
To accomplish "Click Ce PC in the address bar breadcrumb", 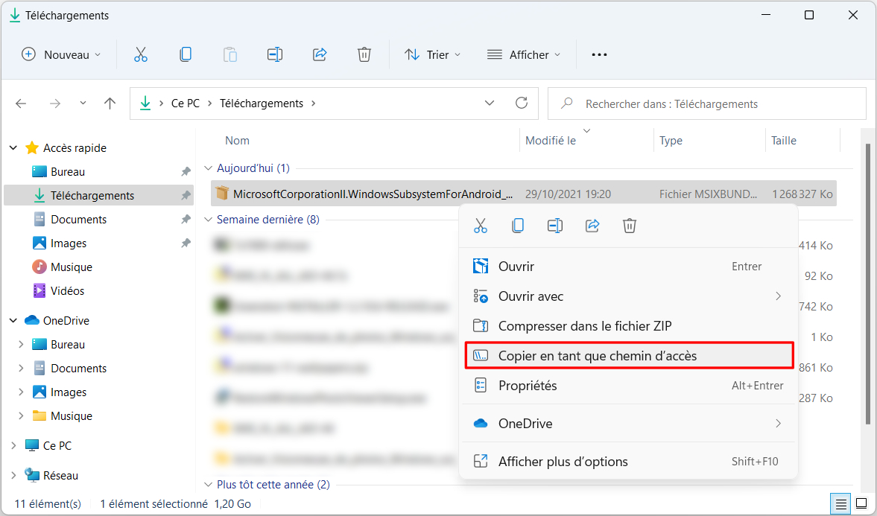I will pyautogui.click(x=185, y=103).
